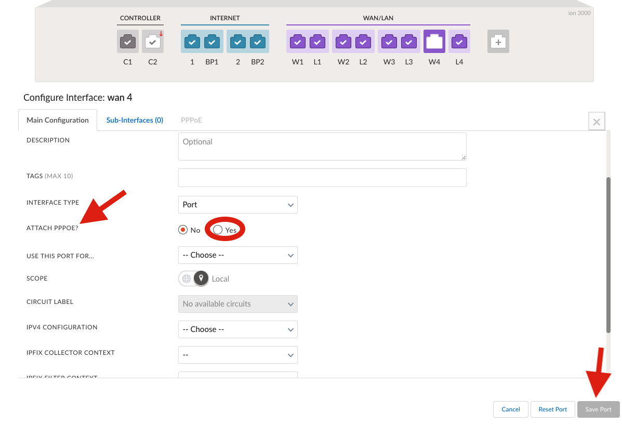Image resolution: width=622 pixels, height=425 pixels.
Task: Close the Configure Interface panel
Action: pos(597,122)
